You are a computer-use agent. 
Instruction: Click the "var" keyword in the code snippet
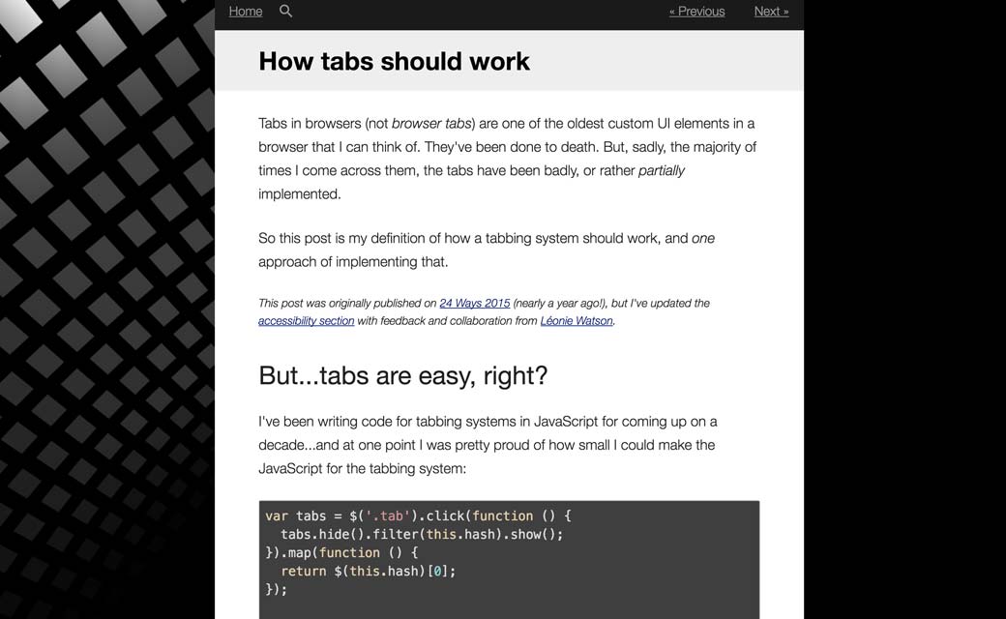pyautogui.click(x=277, y=516)
